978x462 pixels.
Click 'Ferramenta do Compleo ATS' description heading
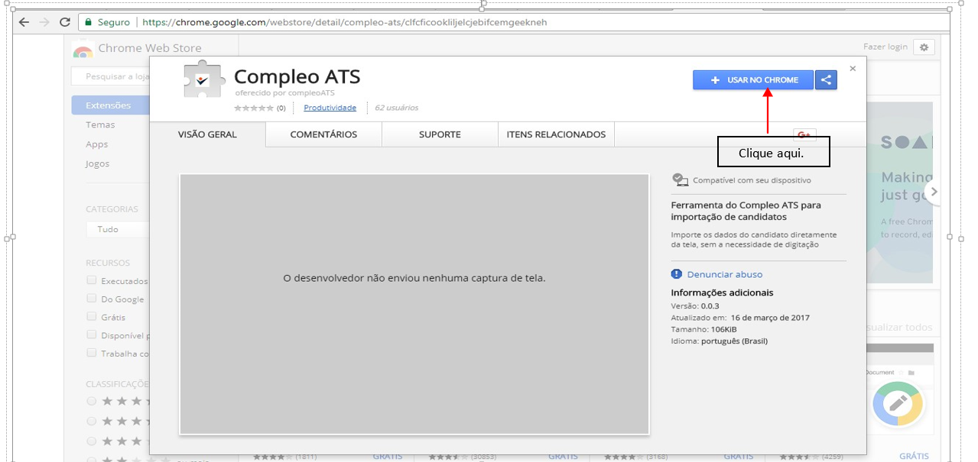coord(746,212)
